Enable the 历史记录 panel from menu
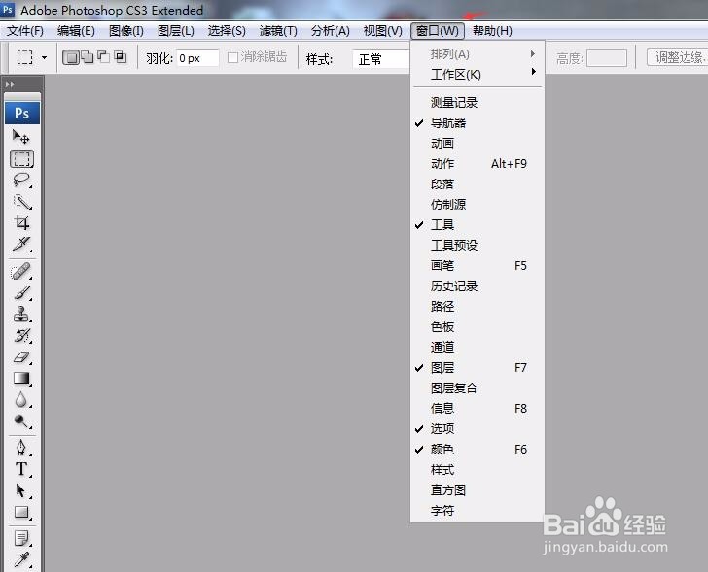The height and width of the screenshot is (572, 708). tap(478, 286)
